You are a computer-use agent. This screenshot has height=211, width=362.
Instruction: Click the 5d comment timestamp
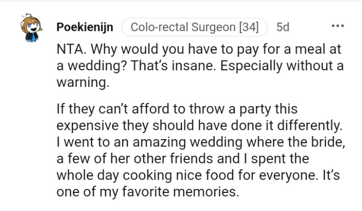pos(283,26)
